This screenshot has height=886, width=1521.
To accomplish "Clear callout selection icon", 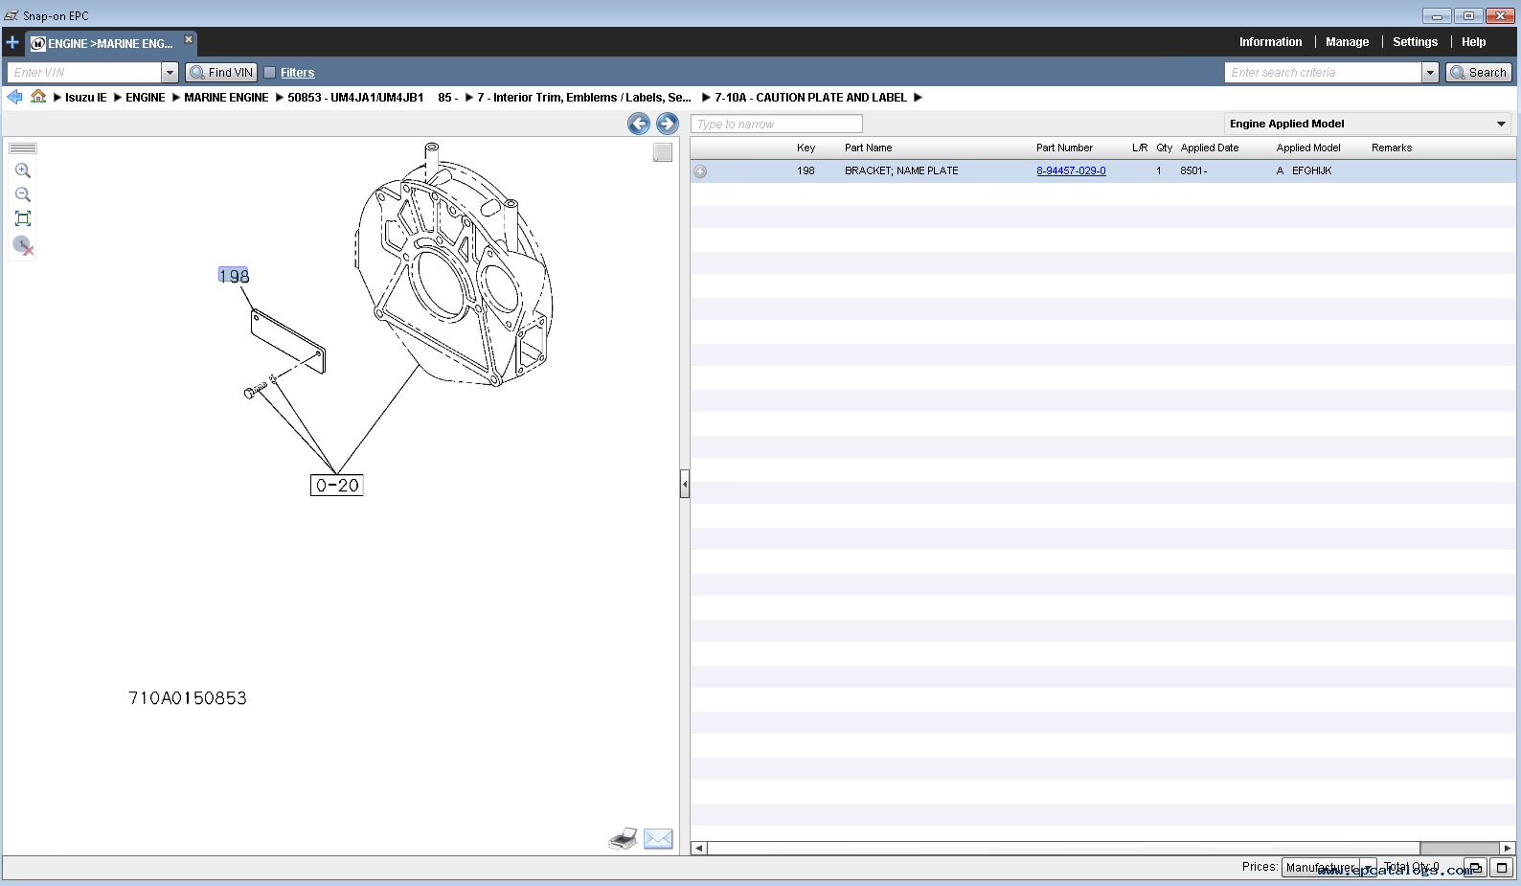I will point(23,245).
